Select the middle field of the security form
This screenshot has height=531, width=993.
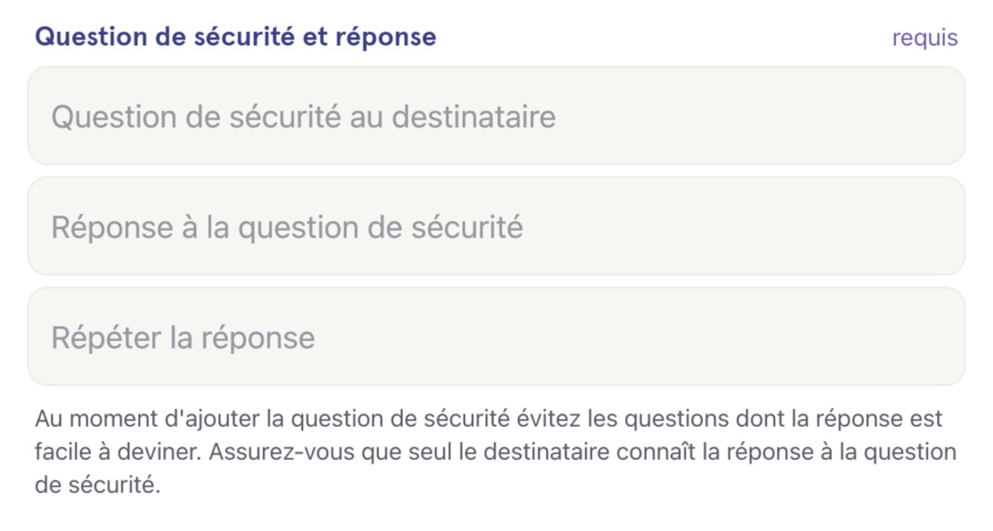coord(496,226)
